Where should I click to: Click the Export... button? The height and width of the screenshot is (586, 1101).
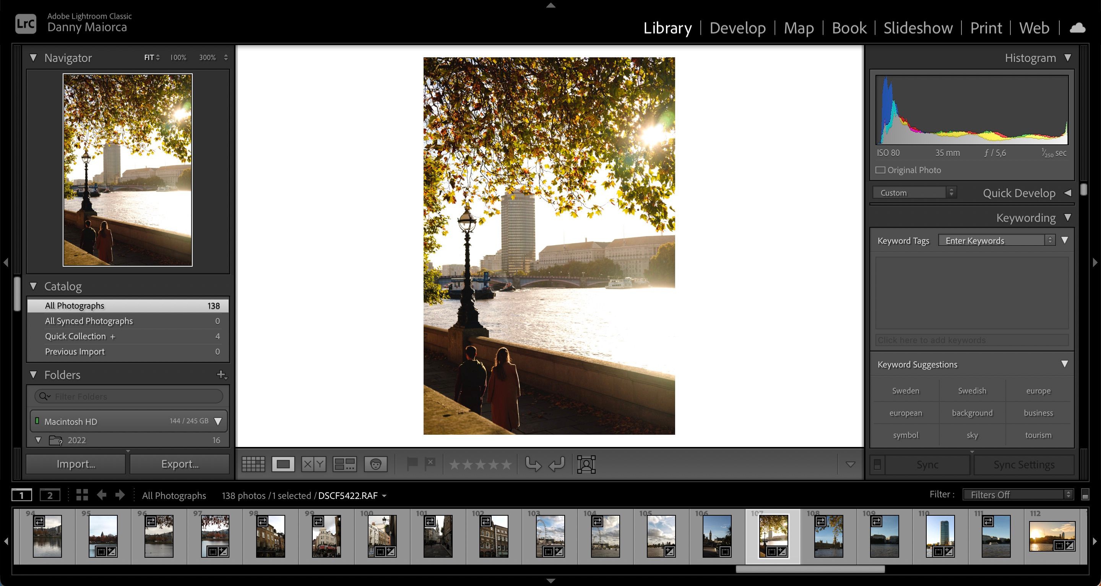180,464
